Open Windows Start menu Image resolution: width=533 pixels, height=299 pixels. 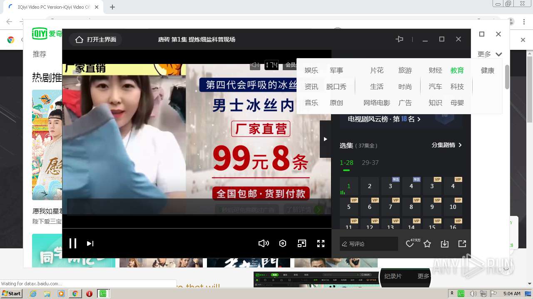tap(11, 293)
